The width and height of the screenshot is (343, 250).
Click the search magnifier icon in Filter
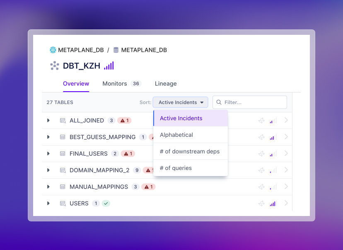tap(219, 102)
